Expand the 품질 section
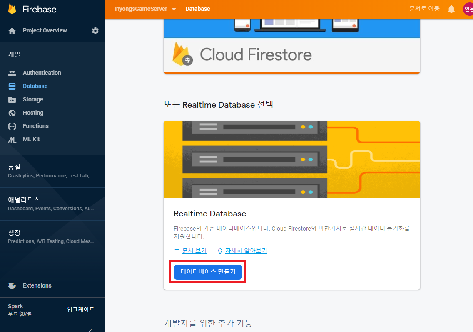473x332 pixels. [52, 171]
